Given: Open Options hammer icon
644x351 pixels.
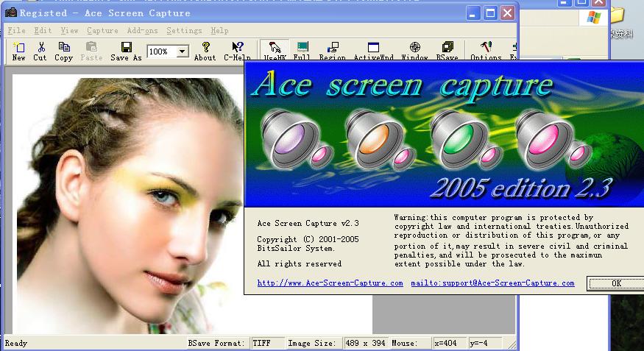Looking at the screenshot, I should 486,51.
